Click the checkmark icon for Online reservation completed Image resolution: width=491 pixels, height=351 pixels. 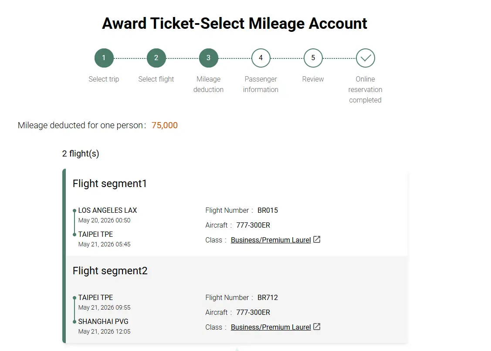click(x=365, y=58)
